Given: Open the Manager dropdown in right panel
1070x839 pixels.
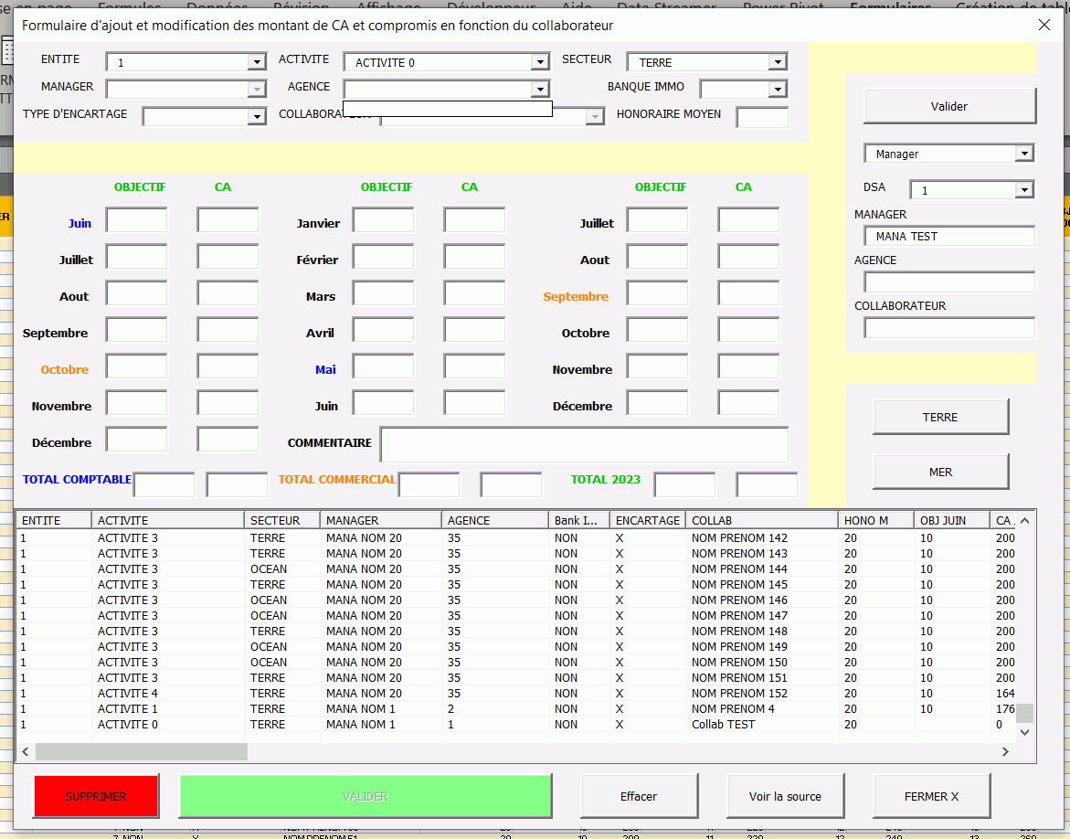Looking at the screenshot, I should point(1024,154).
